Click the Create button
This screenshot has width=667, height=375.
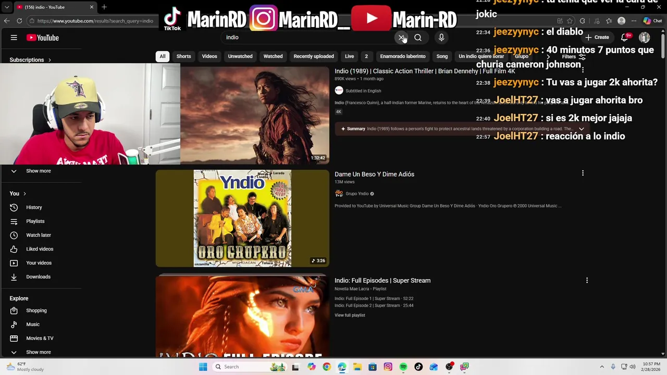pyautogui.click(x=597, y=37)
